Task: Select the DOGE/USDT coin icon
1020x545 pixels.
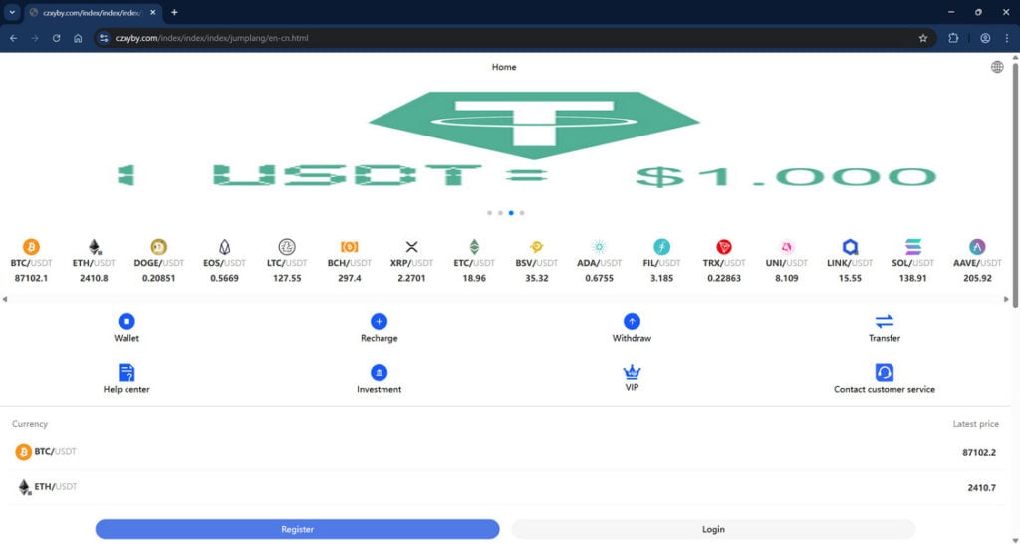Action: coord(158,247)
